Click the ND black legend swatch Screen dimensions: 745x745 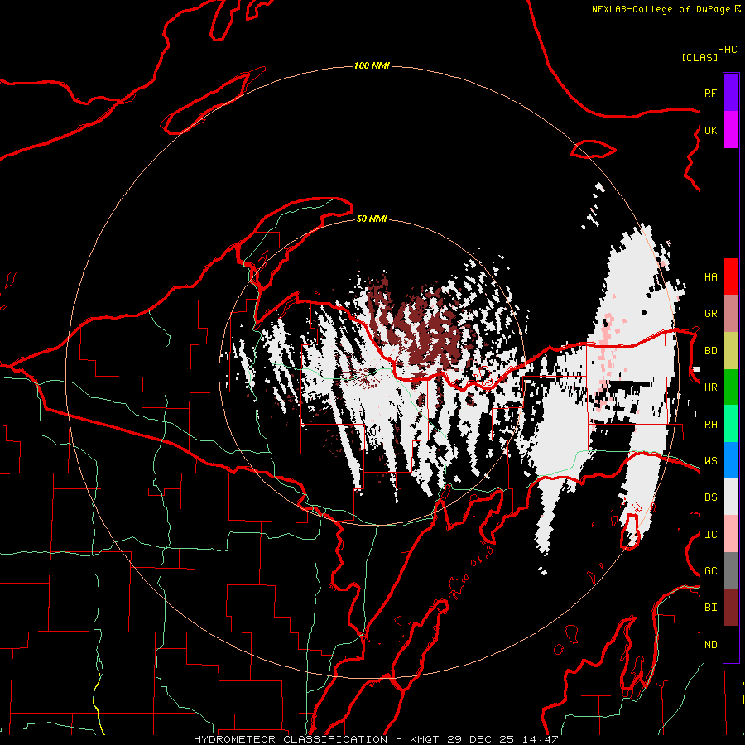(x=731, y=644)
